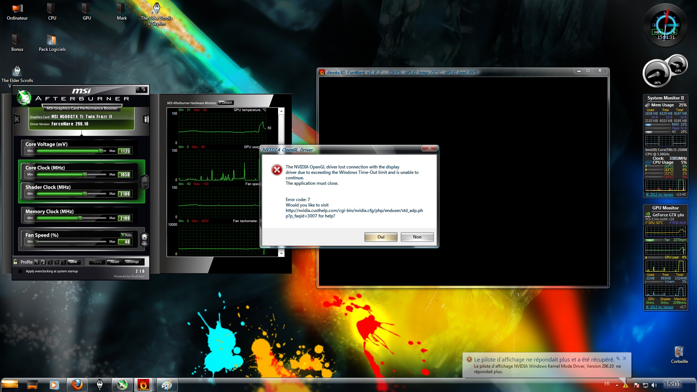Viewport: 697px width, 392px height.
Task: Show hidden system tray icons arrow
Action: tap(617, 385)
